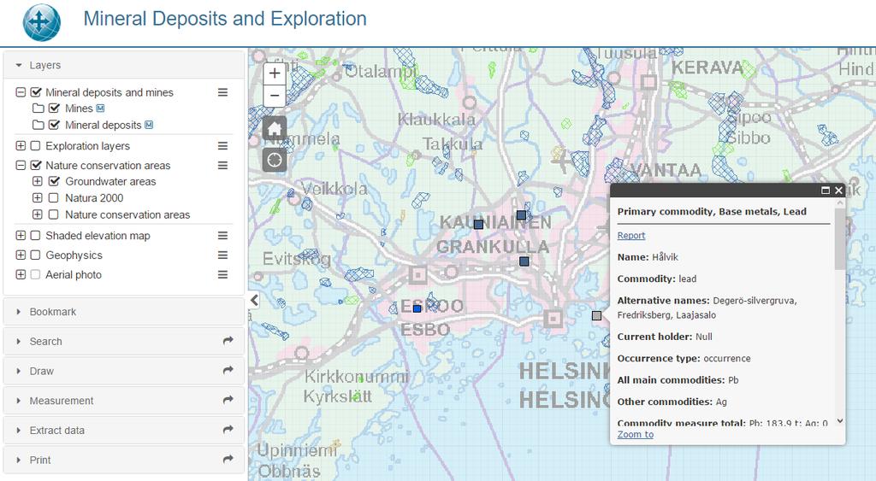This screenshot has width=876, height=481.
Task: Expand nested Nature conservation areas sublayer
Action: pyautogui.click(x=38, y=214)
